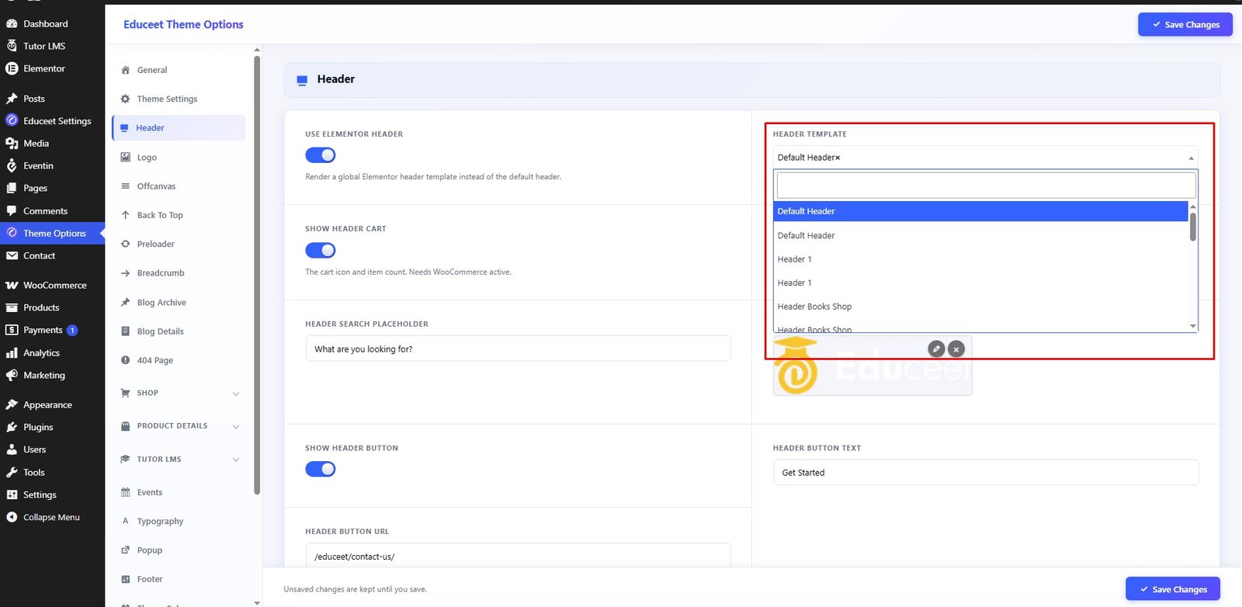The width and height of the screenshot is (1242, 607).
Task: Click the Header Button Text field
Action: pos(986,472)
